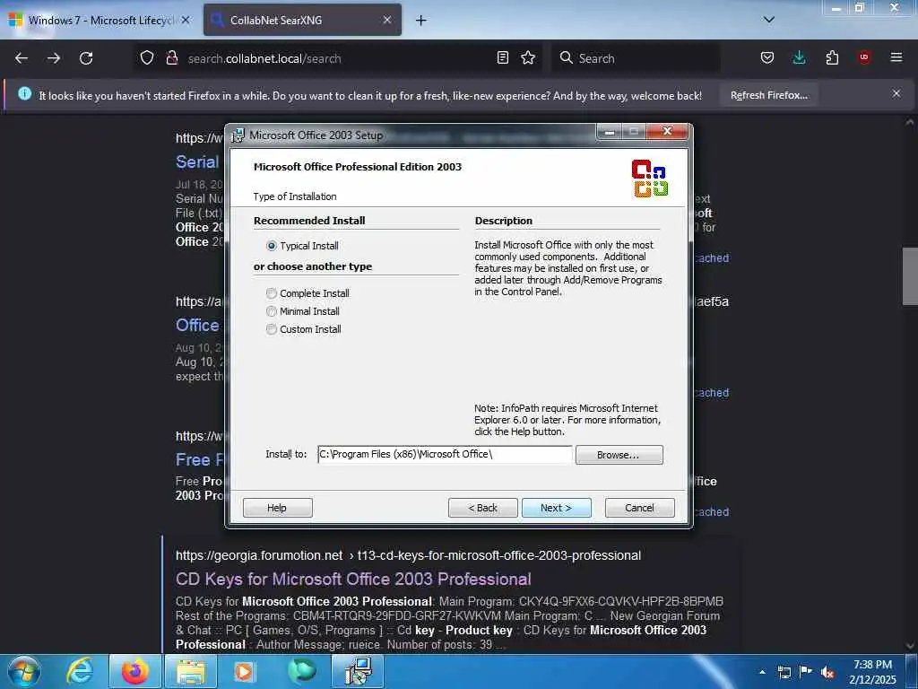The width and height of the screenshot is (918, 689).
Task: Click Browse to choose install folder
Action: click(619, 455)
